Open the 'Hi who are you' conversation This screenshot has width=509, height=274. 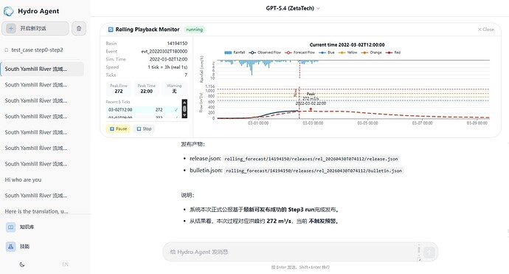coord(23,179)
